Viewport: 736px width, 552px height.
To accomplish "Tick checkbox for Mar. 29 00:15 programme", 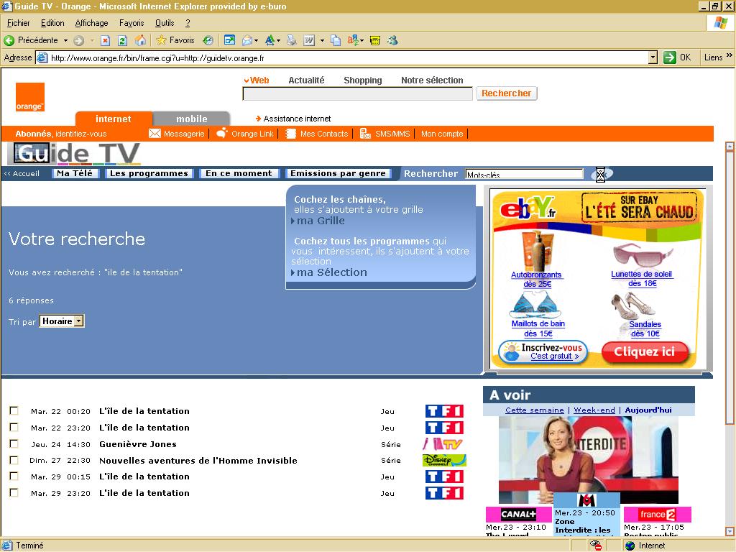I will (14, 476).
